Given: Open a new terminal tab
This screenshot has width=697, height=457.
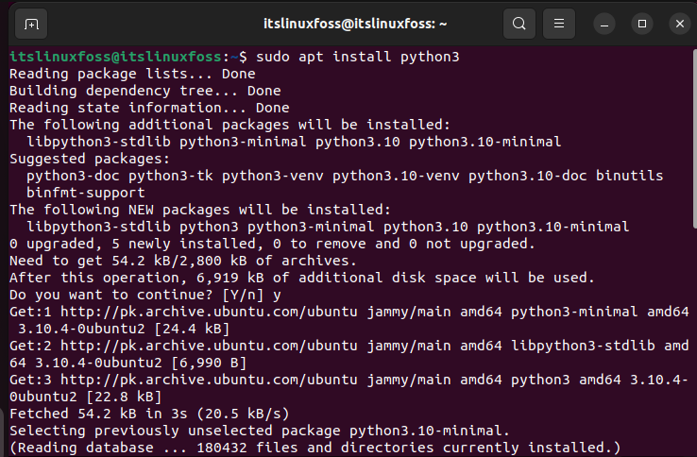Looking at the screenshot, I should pyautogui.click(x=31, y=24).
